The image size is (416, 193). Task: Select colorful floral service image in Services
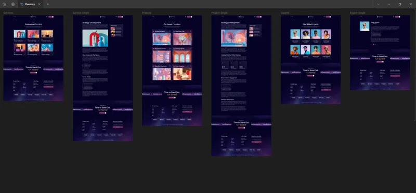[33, 47]
